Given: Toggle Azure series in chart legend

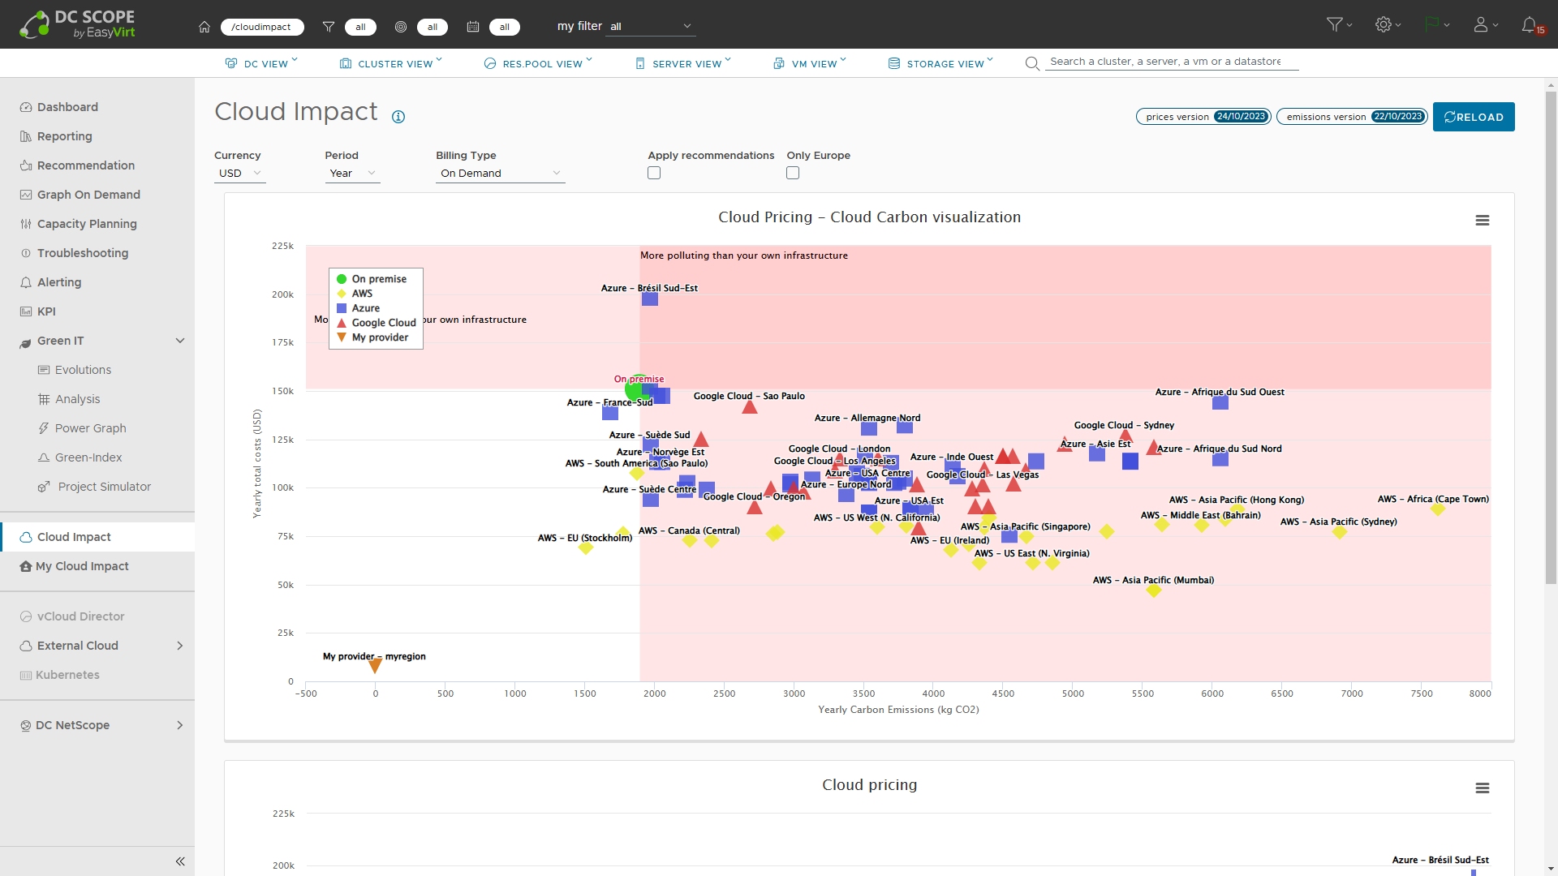Looking at the screenshot, I should click(358, 308).
